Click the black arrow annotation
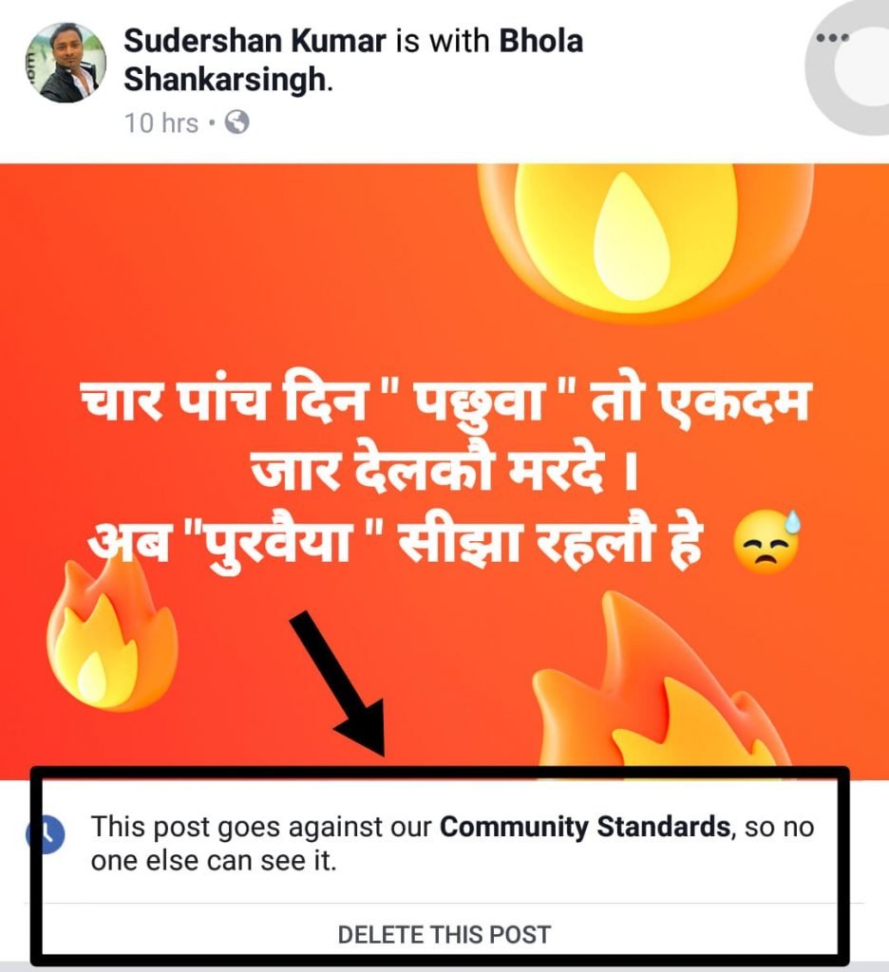 338,683
